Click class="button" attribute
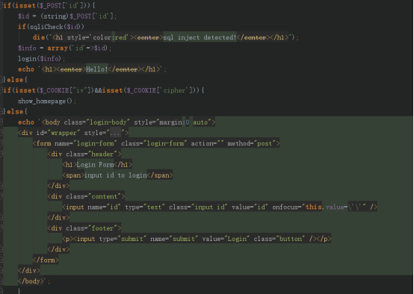The image size is (414, 294). [279, 239]
